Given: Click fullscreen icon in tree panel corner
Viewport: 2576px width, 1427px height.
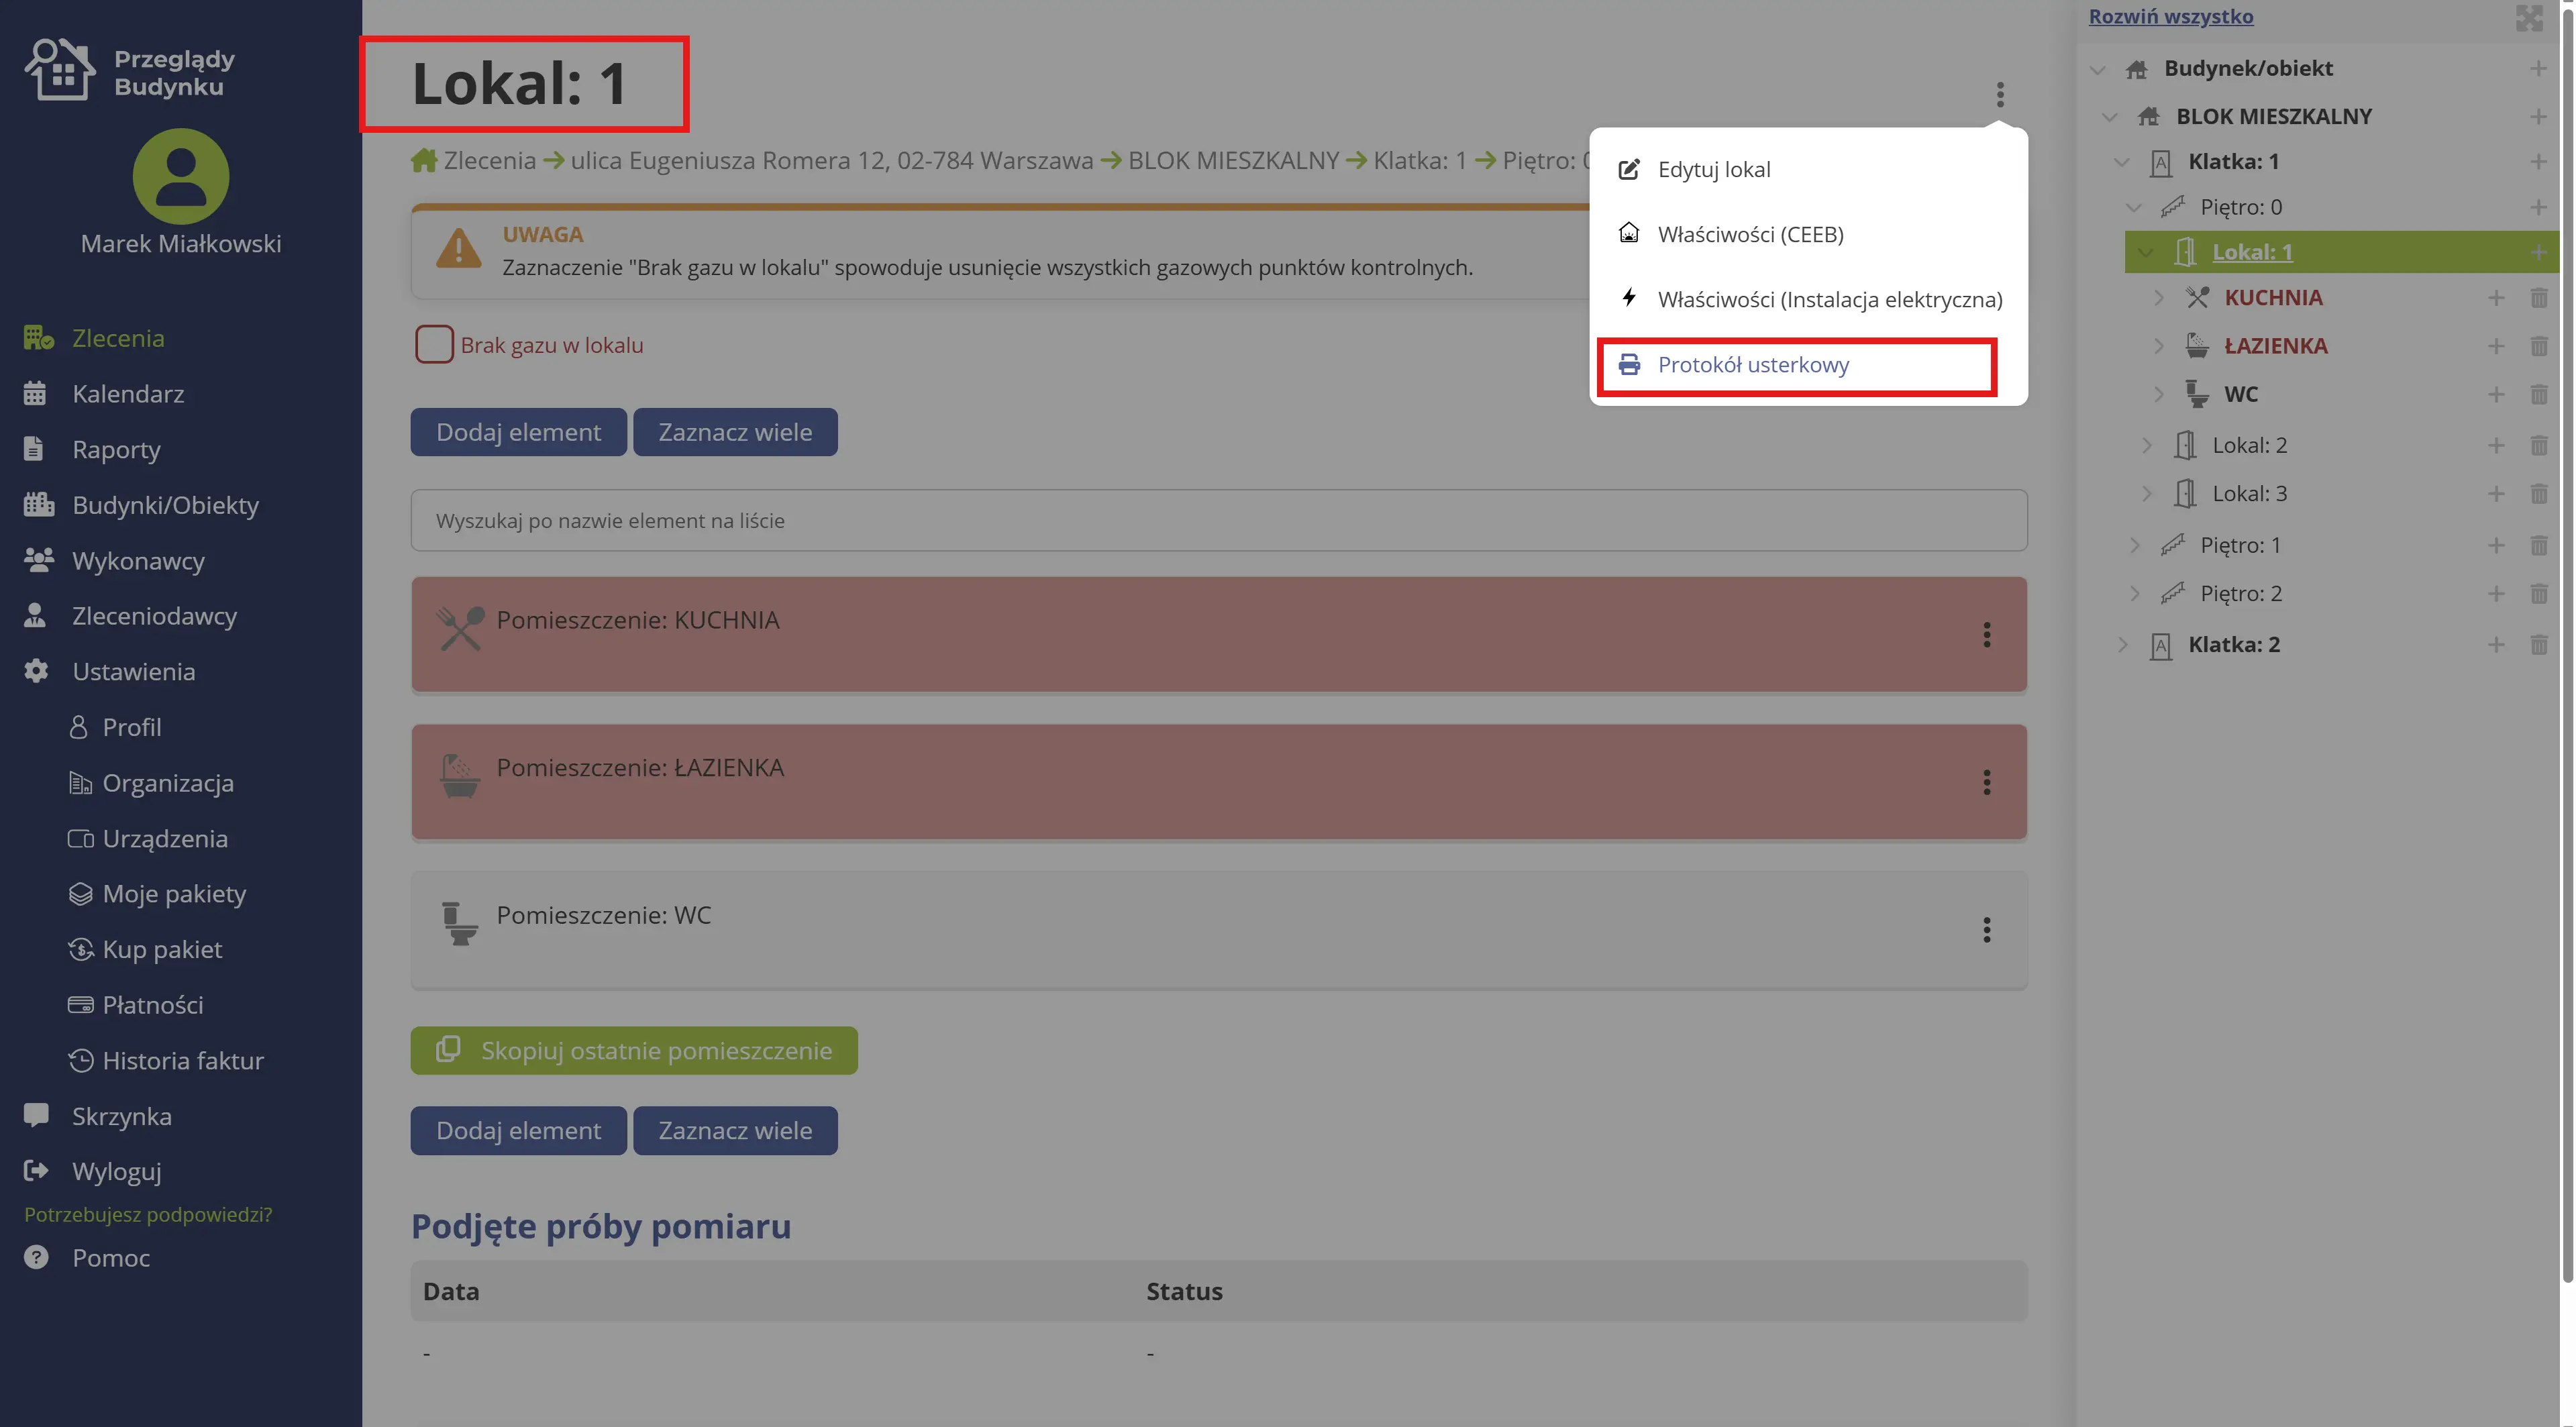Looking at the screenshot, I should pyautogui.click(x=2528, y=18).
